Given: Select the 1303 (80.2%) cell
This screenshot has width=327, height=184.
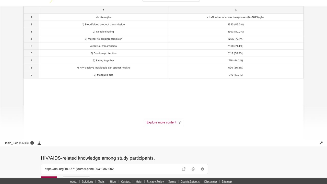Looking at the screenshot, I should 236,32.
